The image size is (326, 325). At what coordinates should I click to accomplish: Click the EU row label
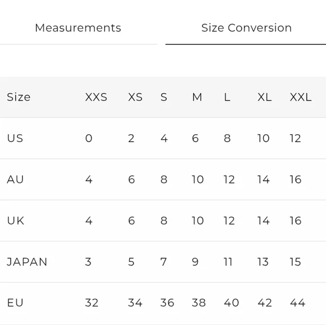[15, 303]
